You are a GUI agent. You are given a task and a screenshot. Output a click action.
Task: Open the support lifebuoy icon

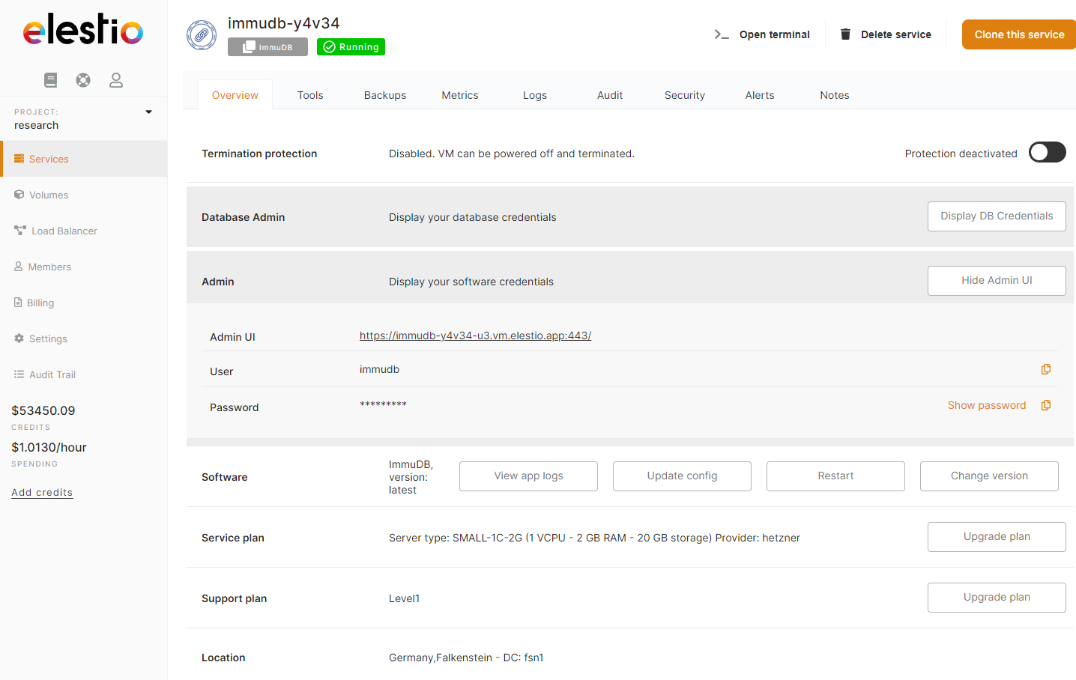[x=83, y=80]
